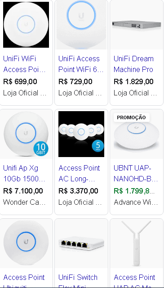The image size is (164, 288).
Task: Click the R$ 1.829,00 Dream Machine price
Action: tap(133, 81)
